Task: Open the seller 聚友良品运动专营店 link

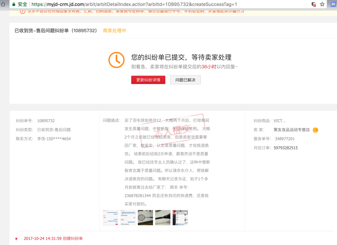Action: [x=291, y=130]
